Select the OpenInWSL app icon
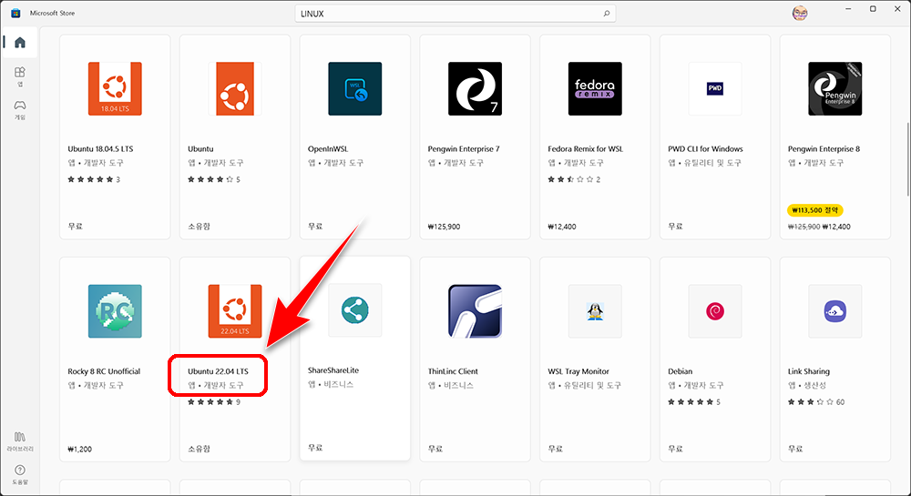This screenshot has width=911, height=496. [x=355, y=89]
